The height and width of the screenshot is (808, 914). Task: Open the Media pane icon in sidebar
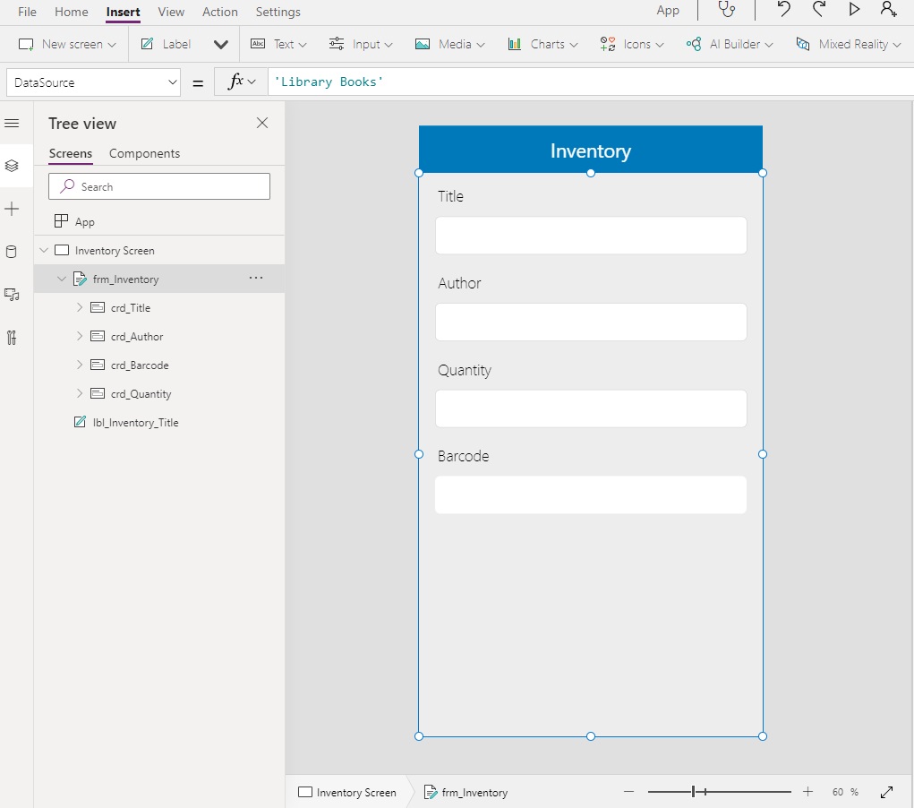click(12, 295)
